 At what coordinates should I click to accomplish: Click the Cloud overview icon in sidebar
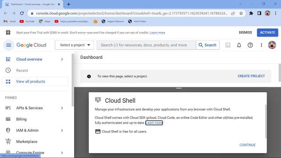point(8,59)
